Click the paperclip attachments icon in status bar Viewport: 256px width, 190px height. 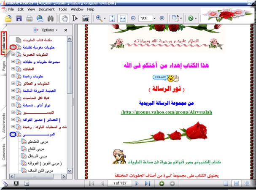5,184
